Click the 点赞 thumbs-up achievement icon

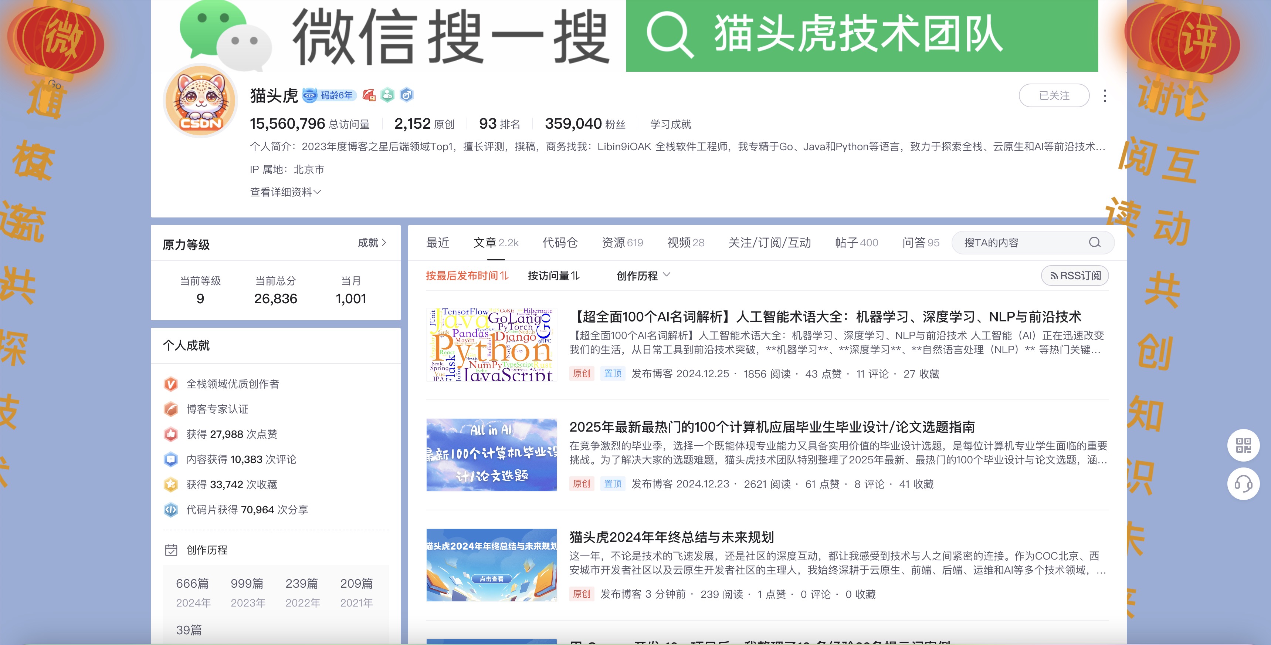pyautogui.click(x=171, y=434)
